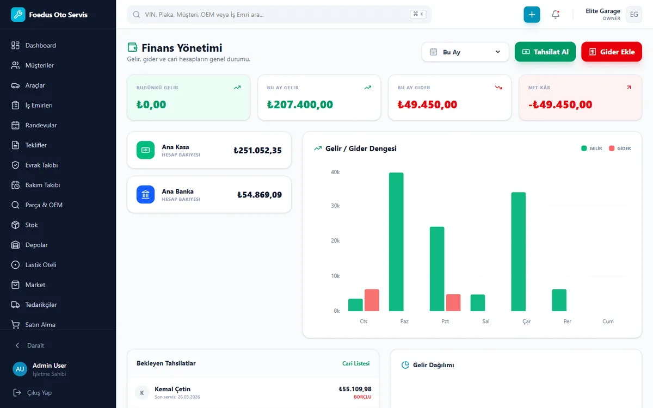Click the Bu Ay Gelir amount ₺207.400,00
Viewport: 653px width, 408px height.
(x=300, y=105)
